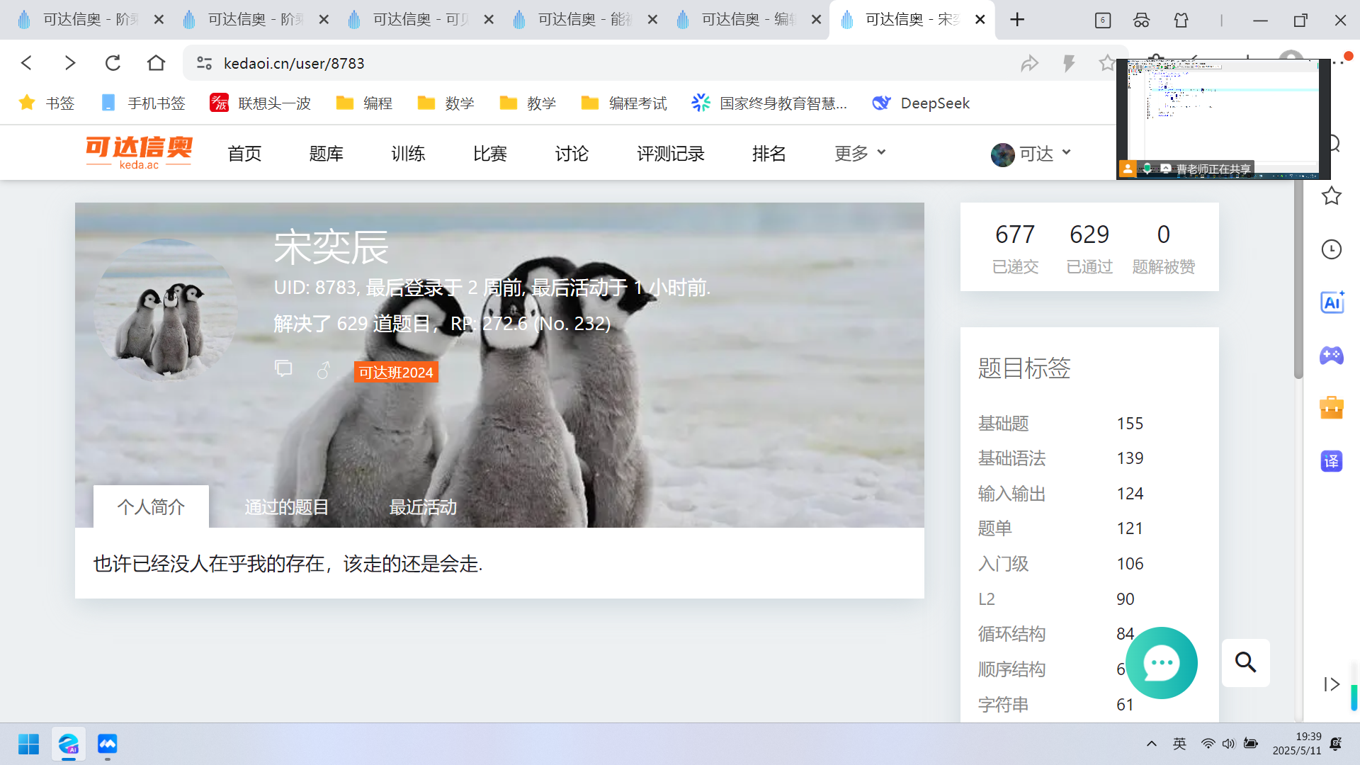The image size is (1360, 765).
Task: Switch to 通过的题目 tab
Action: [287, 507]
